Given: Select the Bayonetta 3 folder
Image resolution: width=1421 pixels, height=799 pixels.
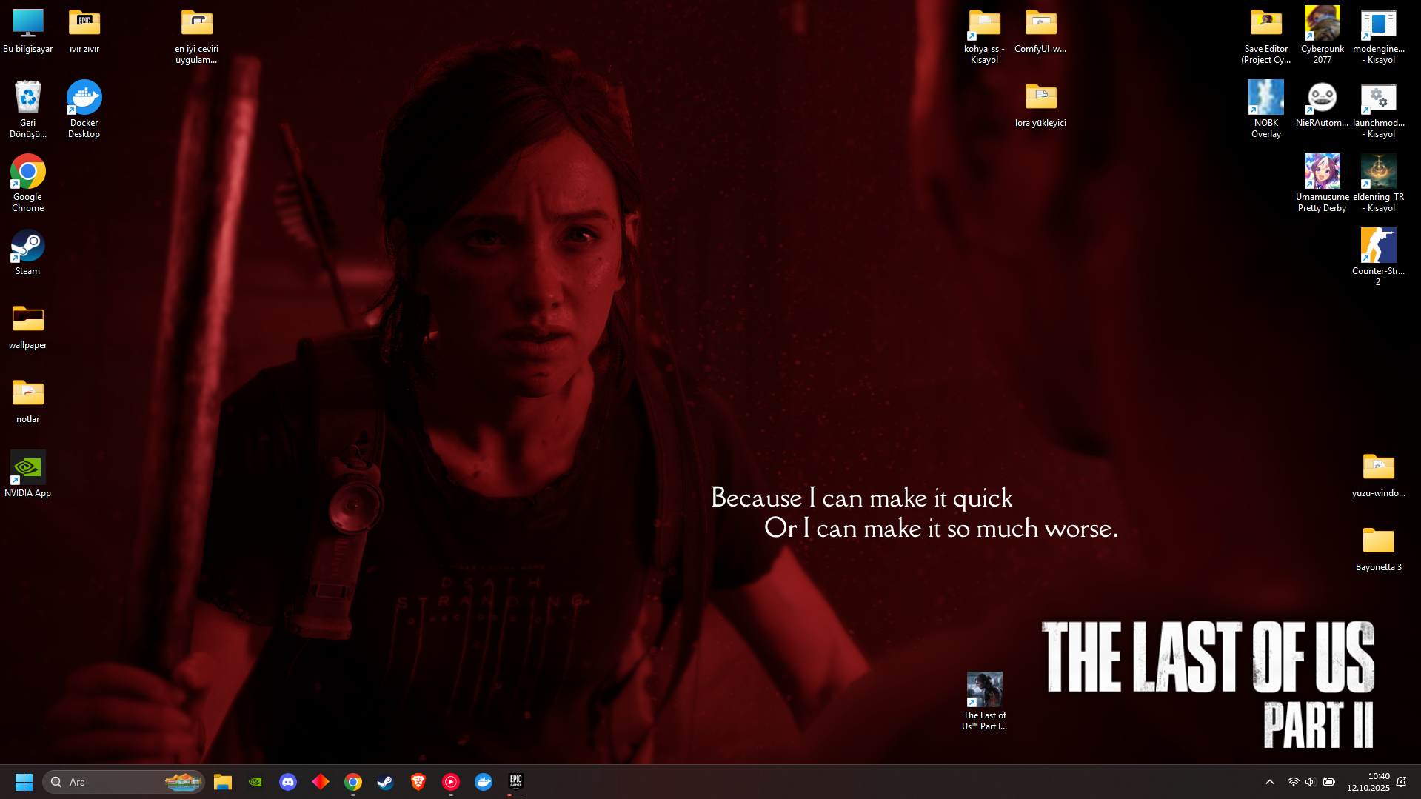Looking at the screenshot, I should [1378, 549].
